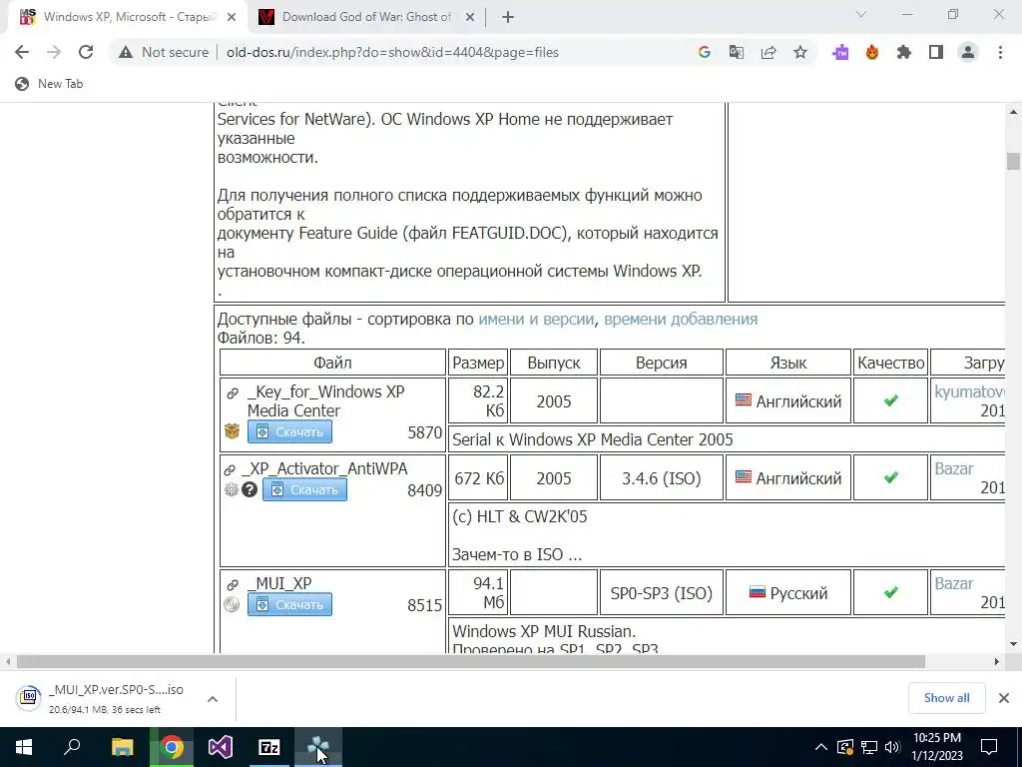Click the Not secure warning icon
Screen dimensions: 1022x767
point(126,52)
